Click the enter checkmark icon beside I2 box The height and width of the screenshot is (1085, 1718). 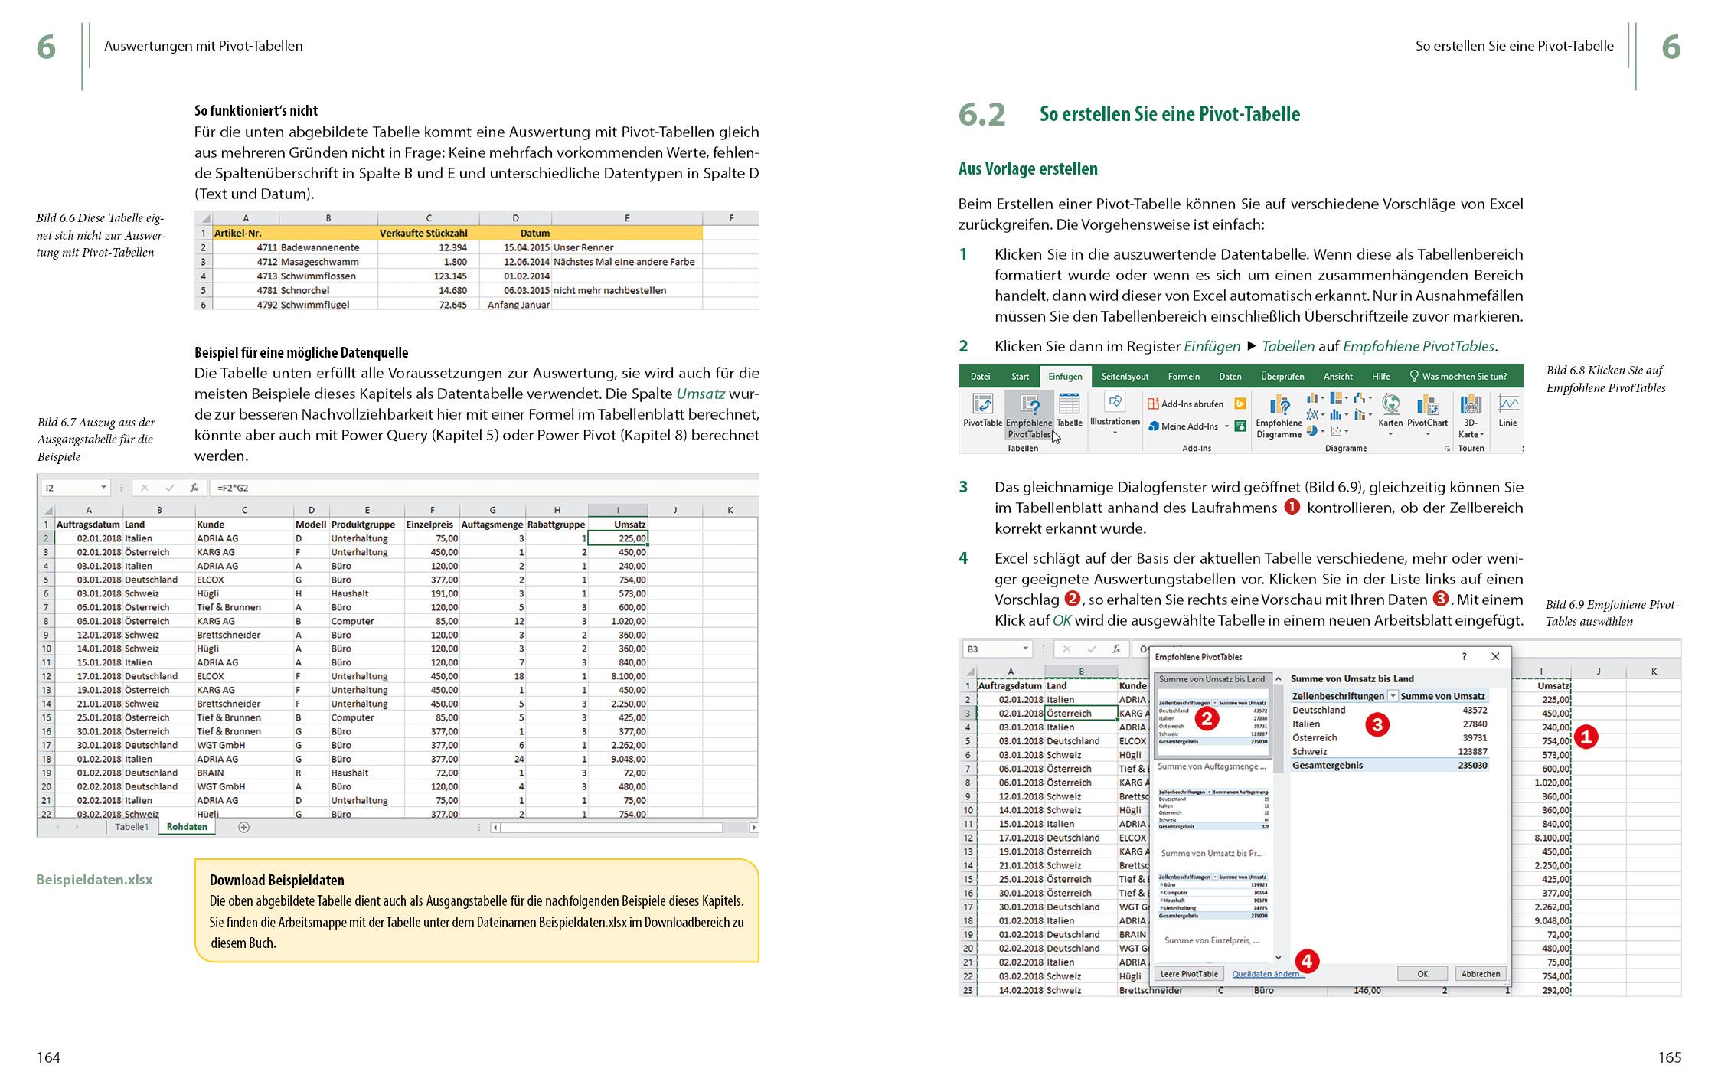(x=169, y=488)
